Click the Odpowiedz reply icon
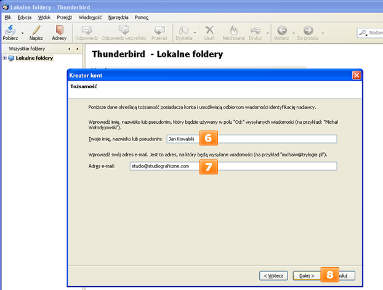 [x=86, y=30]
